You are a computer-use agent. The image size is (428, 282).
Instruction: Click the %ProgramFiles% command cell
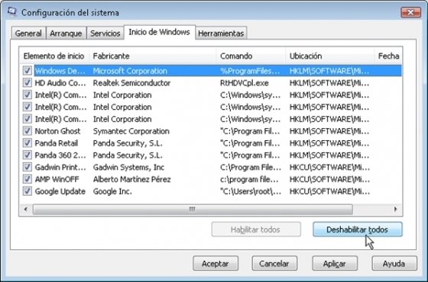(x=250, y=71)
